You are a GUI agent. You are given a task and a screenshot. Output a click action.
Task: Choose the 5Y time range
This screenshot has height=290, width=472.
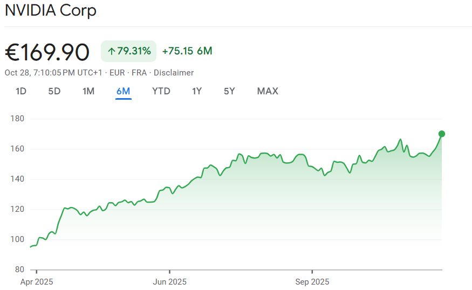pyautogui.click(x=229, y=91)
